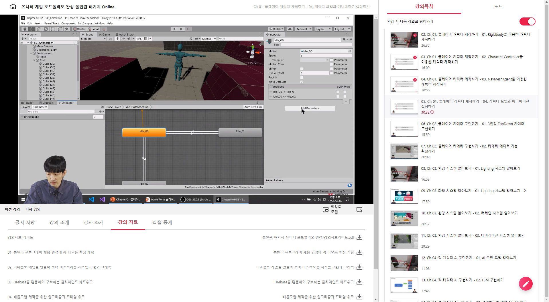Open lecture 13 FSM 구현하기 thumbnail
The width and height of the screenshot is (549, 302).
click(x=404, y=285)
